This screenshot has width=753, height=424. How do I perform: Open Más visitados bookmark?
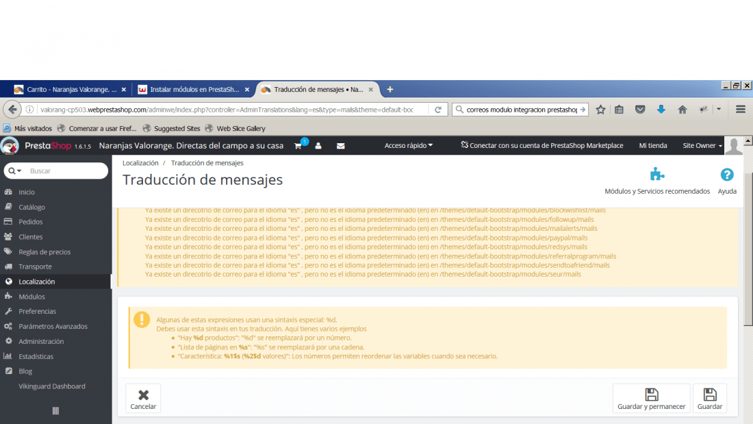(x=28, y=128)
